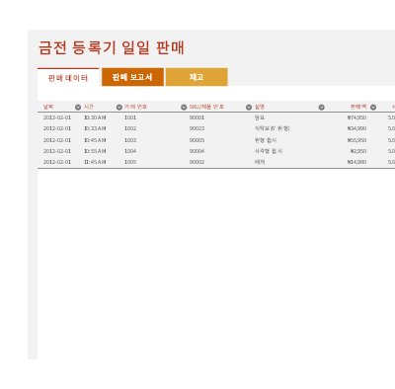Image resolution: width=395 pixels, height=389 pixels.
Task: Select transaction number 1001
Action: point(130,117)
